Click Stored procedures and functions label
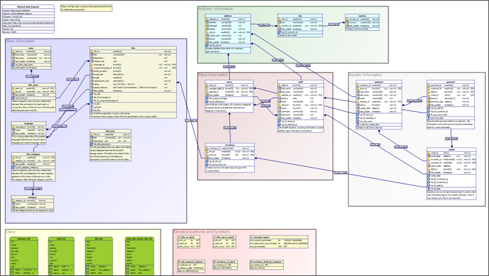 click(x=202, y=232)
